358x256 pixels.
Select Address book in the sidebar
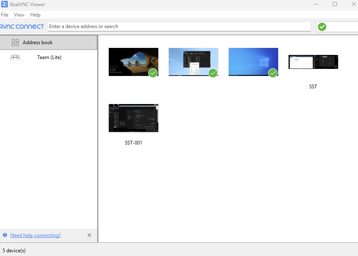49,43
